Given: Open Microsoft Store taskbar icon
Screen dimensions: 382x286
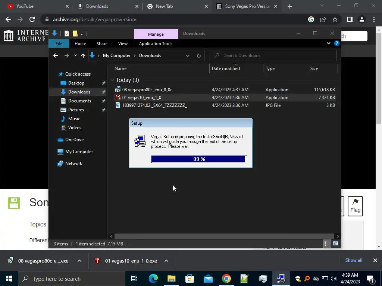Looking at the screenshot, I should (x=190, y=279).
